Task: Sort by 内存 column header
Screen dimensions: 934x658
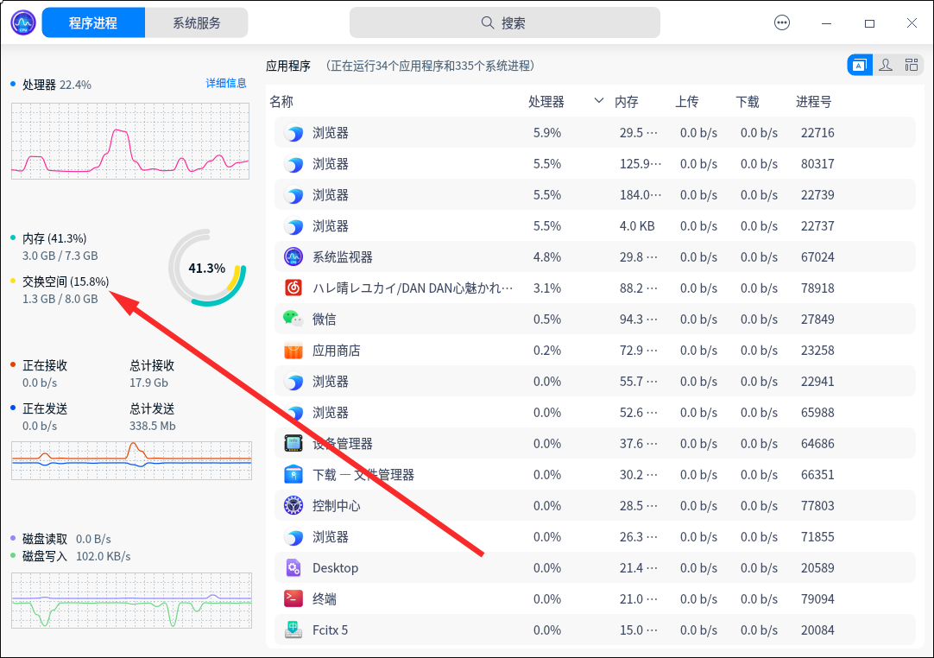Action: pyautogui.click(x=627, y=101)
